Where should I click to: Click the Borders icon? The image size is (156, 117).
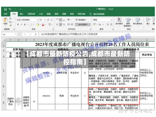click(31, 24)
